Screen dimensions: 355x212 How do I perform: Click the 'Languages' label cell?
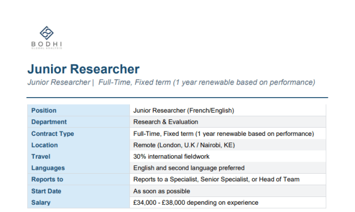pyautogui.click(x=78, y=168)
